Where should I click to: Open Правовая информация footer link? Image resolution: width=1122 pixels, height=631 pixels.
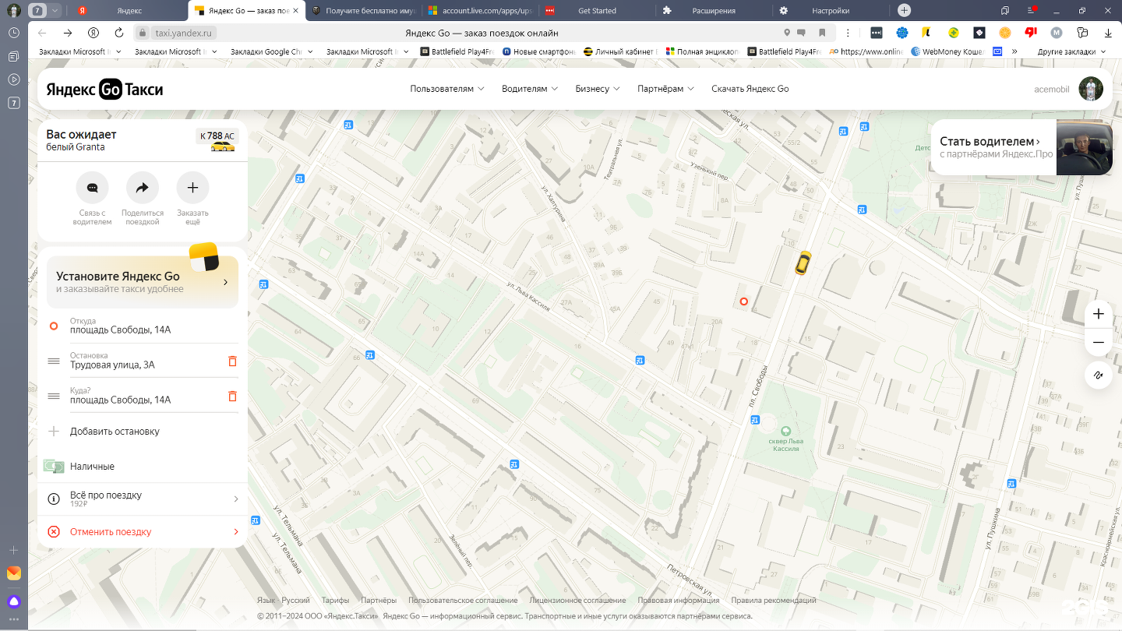tap(679, 601)
